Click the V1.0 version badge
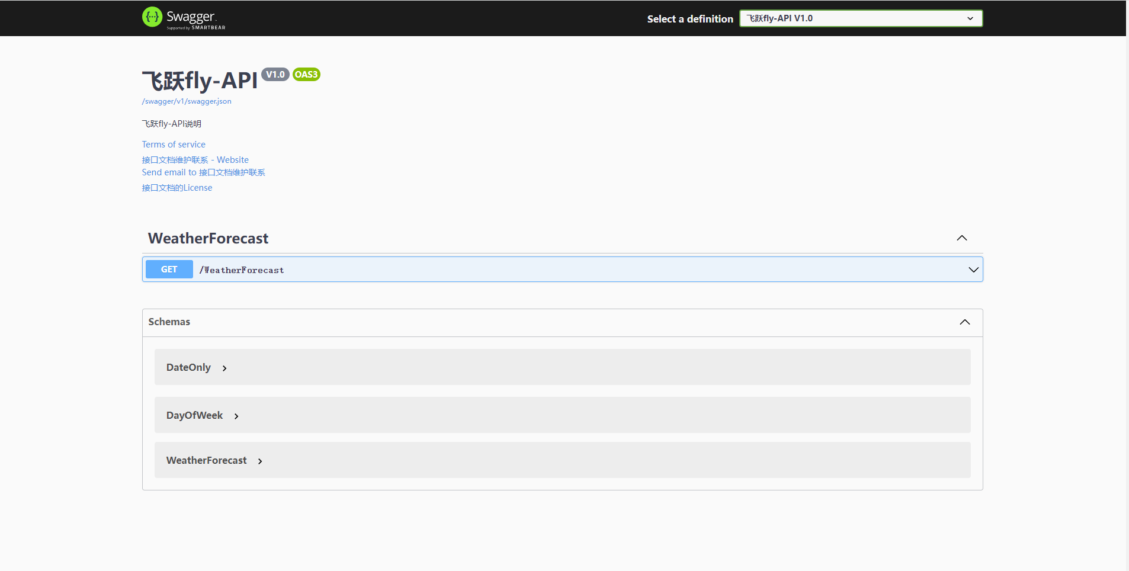Image resolution: width=1129 pixels, height=571 pixels. point(275,75)
